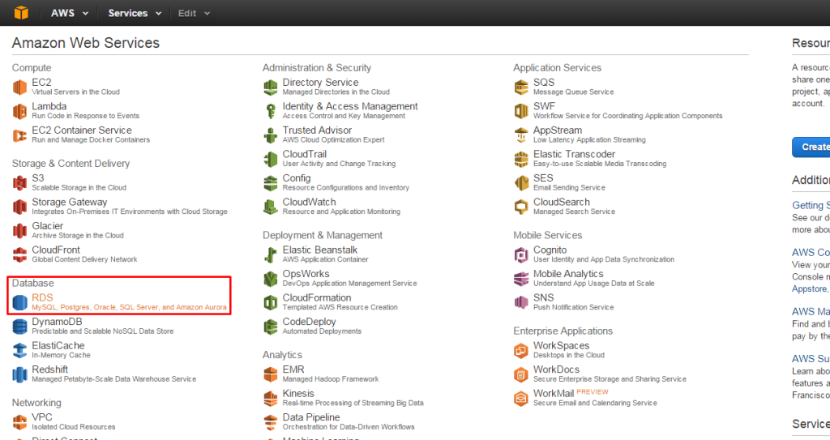Viewport: 830px width, 440px height.
Task: Open the Services dropdown menu
Action: click(x=135, y=13)
